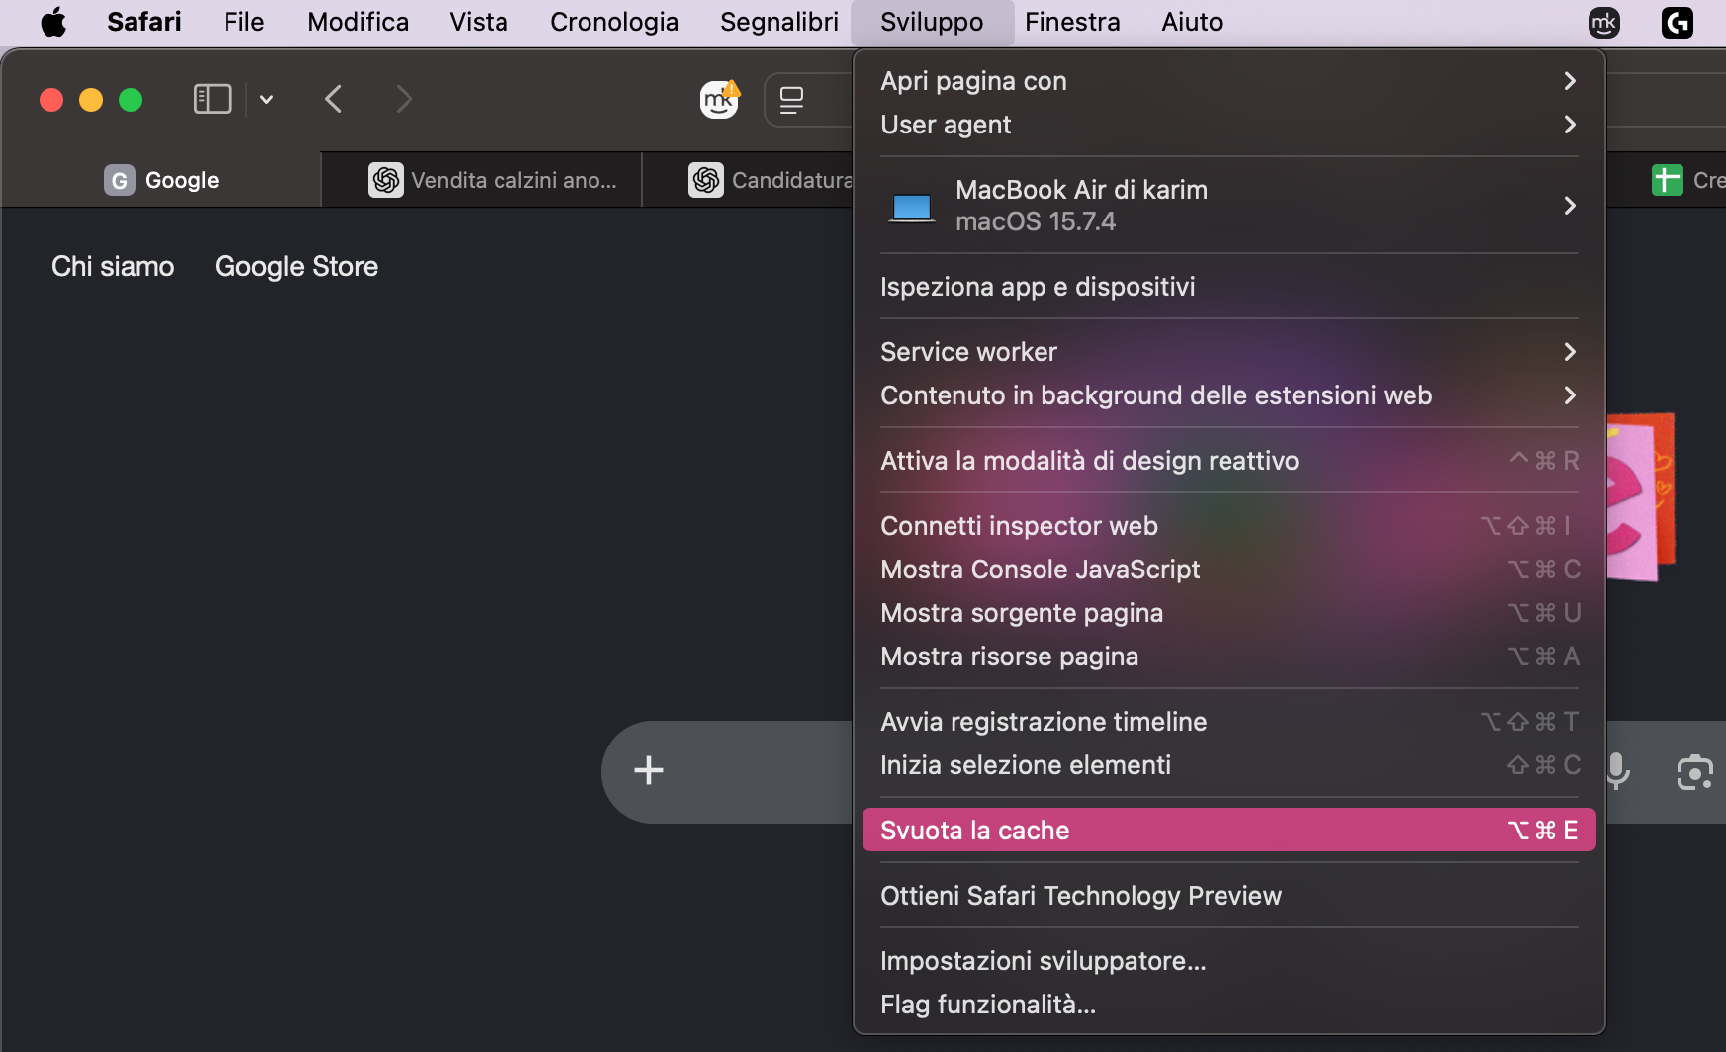This screenshot has height=1052, width=1726.
Task: Click the MacKeeper icon in menu bar
Action: point(1604,22)
